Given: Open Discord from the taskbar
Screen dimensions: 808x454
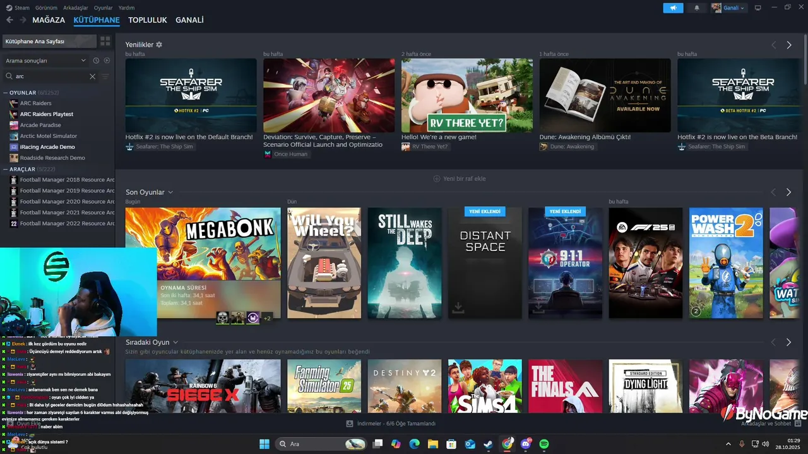Looking at the screenshot, I should [526, 444].
